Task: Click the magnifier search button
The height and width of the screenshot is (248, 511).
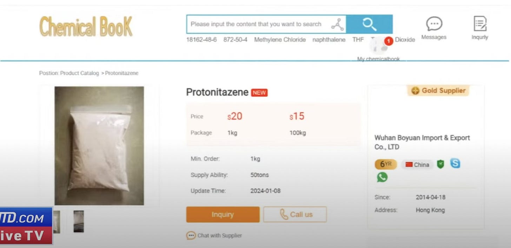Action: [x=369, y=24]
